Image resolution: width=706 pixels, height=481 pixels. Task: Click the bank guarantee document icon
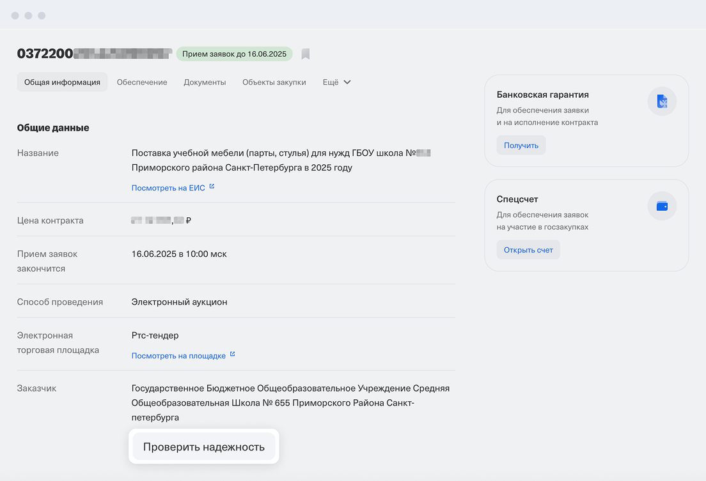click(x=662, y=102)
